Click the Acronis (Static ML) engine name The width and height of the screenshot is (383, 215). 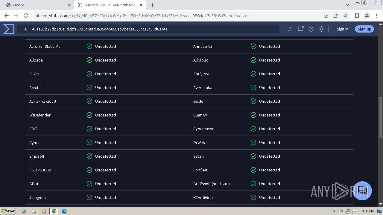[45, 46]
